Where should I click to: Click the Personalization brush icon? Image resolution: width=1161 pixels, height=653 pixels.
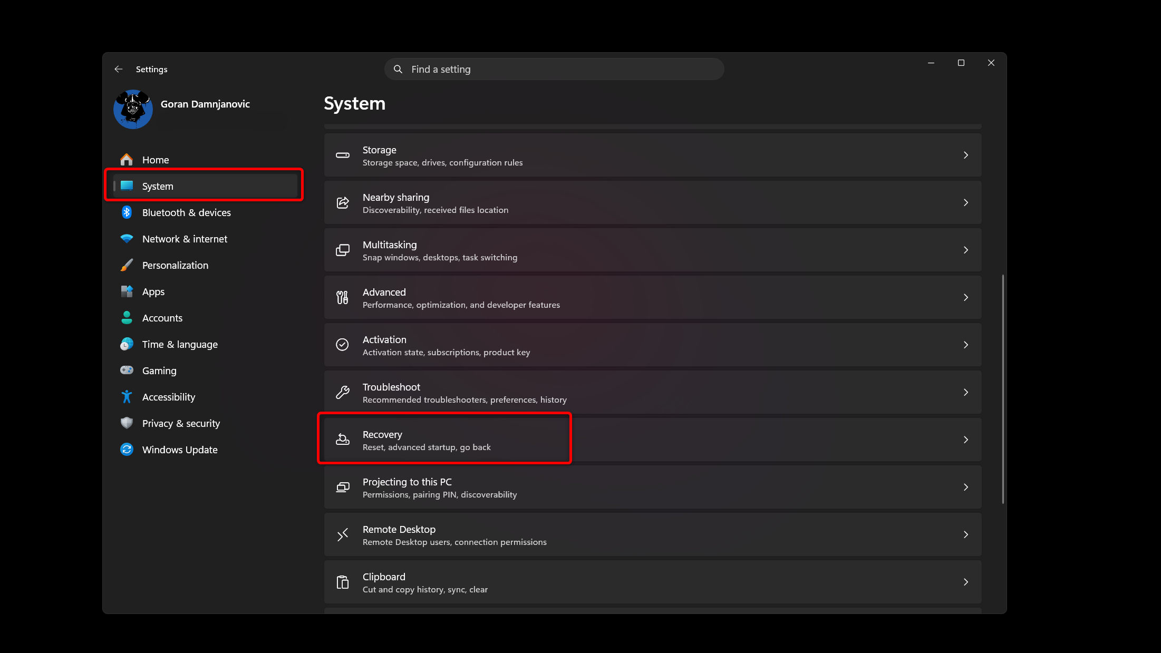coord(127,265)
